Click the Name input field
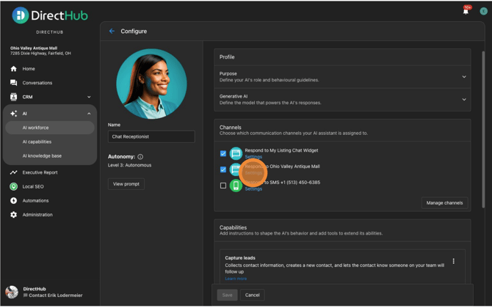Image resolution: width=492 pixels, height=308 pixels. (151, 136)
